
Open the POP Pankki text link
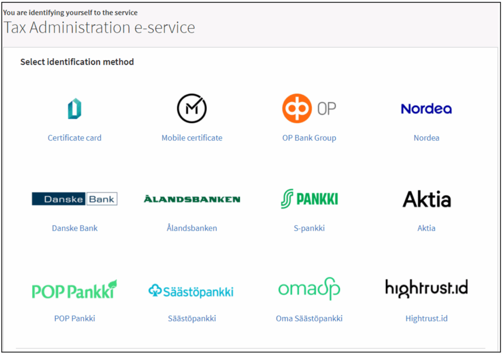coord(75,319)
